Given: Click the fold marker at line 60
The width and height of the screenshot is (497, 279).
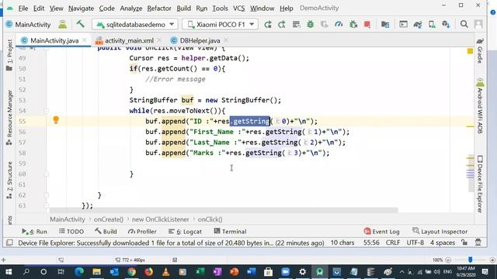Looking at the screenshot, I should (47, 174).
